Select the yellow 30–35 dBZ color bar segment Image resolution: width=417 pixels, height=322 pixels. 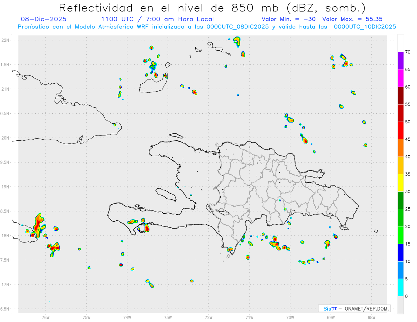pyautogui.click(x=401, y=183)
